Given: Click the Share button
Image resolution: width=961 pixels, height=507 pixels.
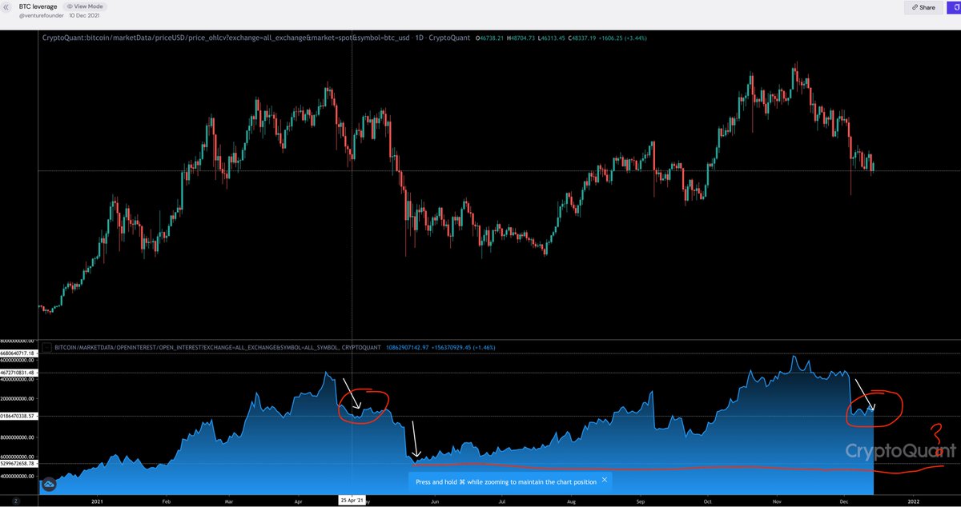Looking at the screenshot, I should pos(923,7).
